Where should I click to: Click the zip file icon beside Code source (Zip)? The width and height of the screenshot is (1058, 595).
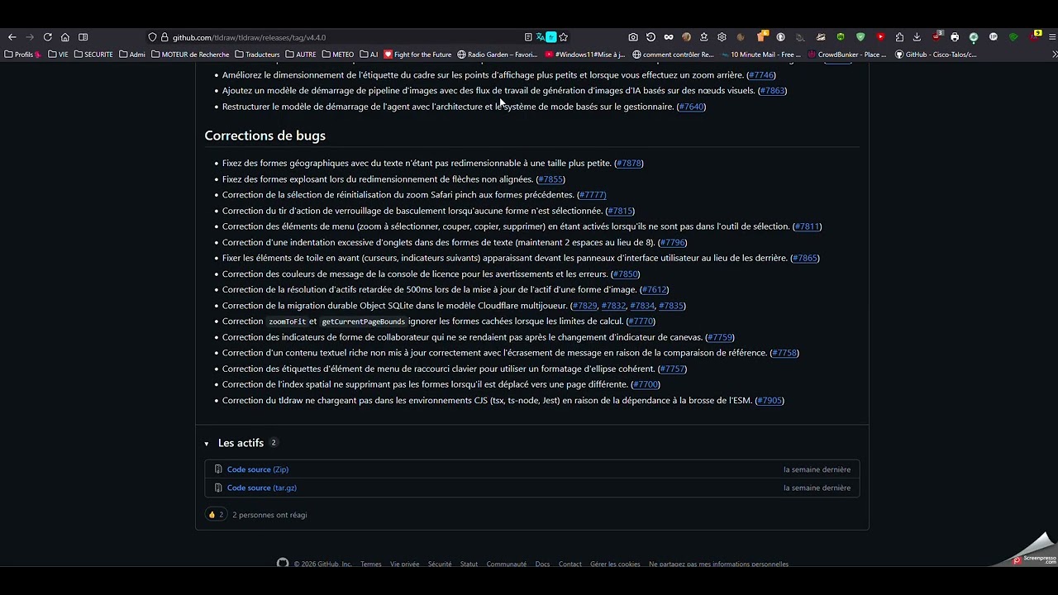(218, 469)
